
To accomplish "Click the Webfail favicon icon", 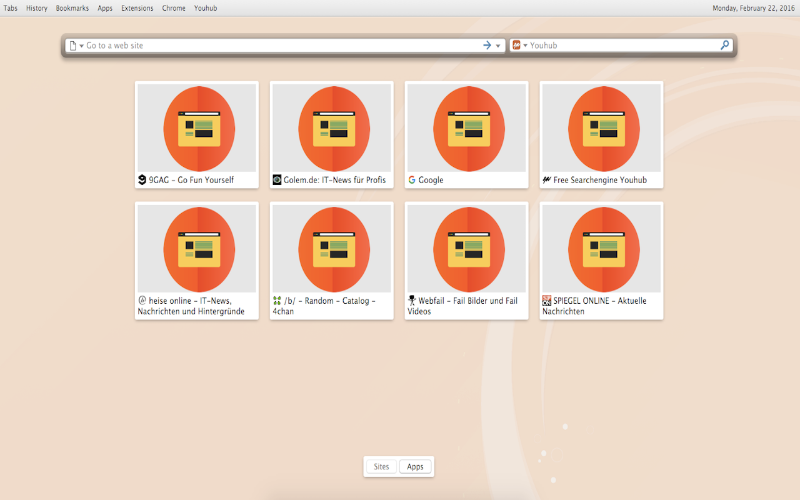I will [x=412, y=301].
